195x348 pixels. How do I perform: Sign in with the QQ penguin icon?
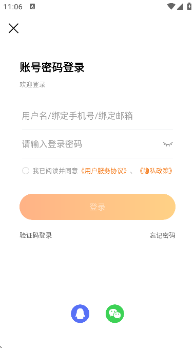click(x=80, y=314)
